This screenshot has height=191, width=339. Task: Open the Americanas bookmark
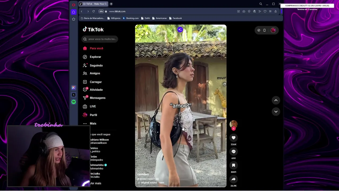coord(159,18)
